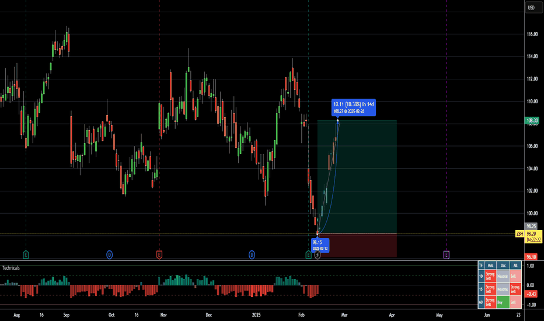Click the Jun label on the time axis

[487, 315]
